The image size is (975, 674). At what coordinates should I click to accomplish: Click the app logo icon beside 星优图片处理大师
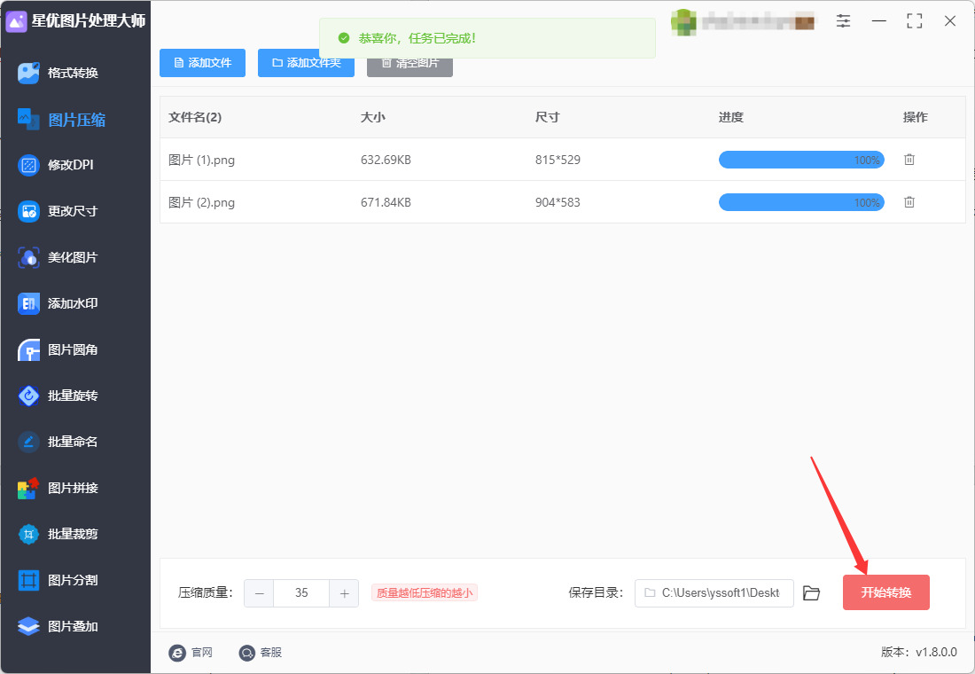click(x=16, y=21)
